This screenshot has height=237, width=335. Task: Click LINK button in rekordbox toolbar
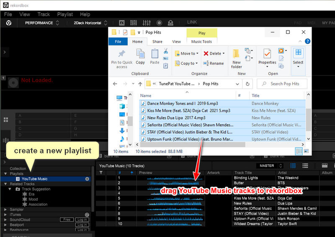(192, 22)
